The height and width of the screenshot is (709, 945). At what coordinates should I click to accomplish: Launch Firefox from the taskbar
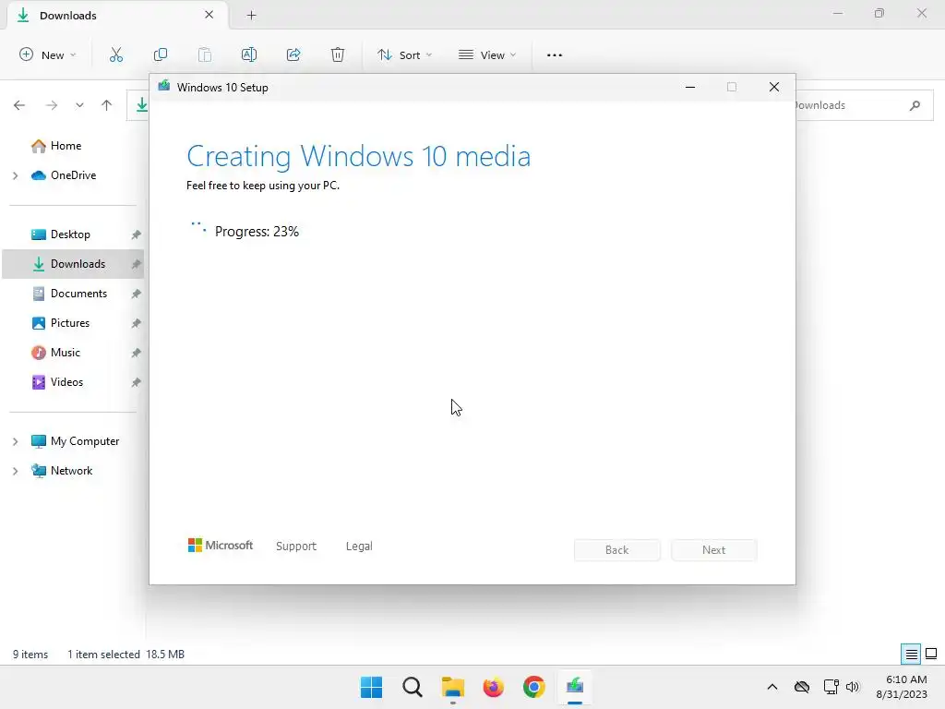click(x=493, y=687)
